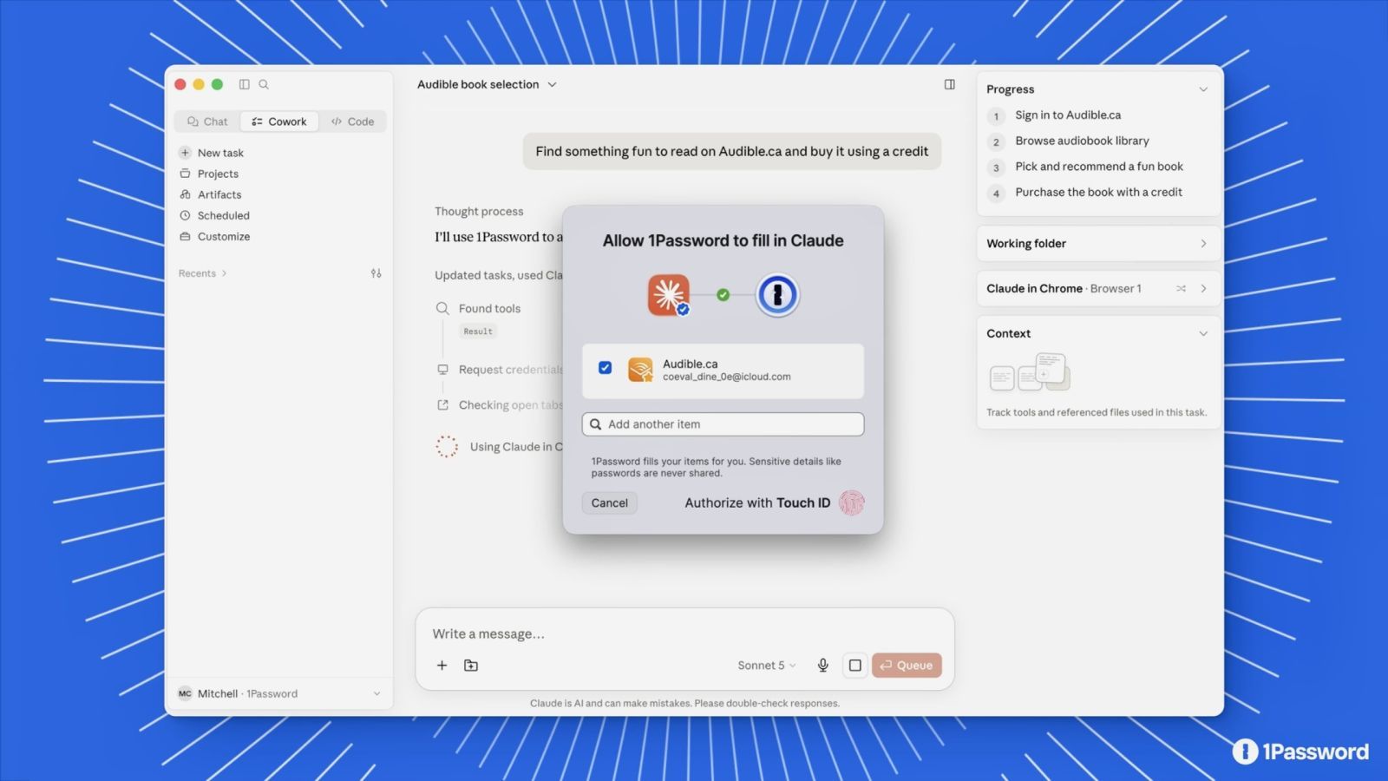Click the Result tag under Found tools
Screen dimensions: 1388x781
(478, 331)
